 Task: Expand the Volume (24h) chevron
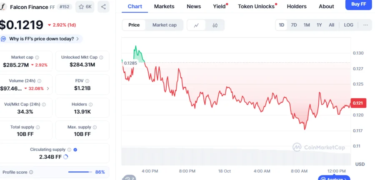[x=48, y=89]
